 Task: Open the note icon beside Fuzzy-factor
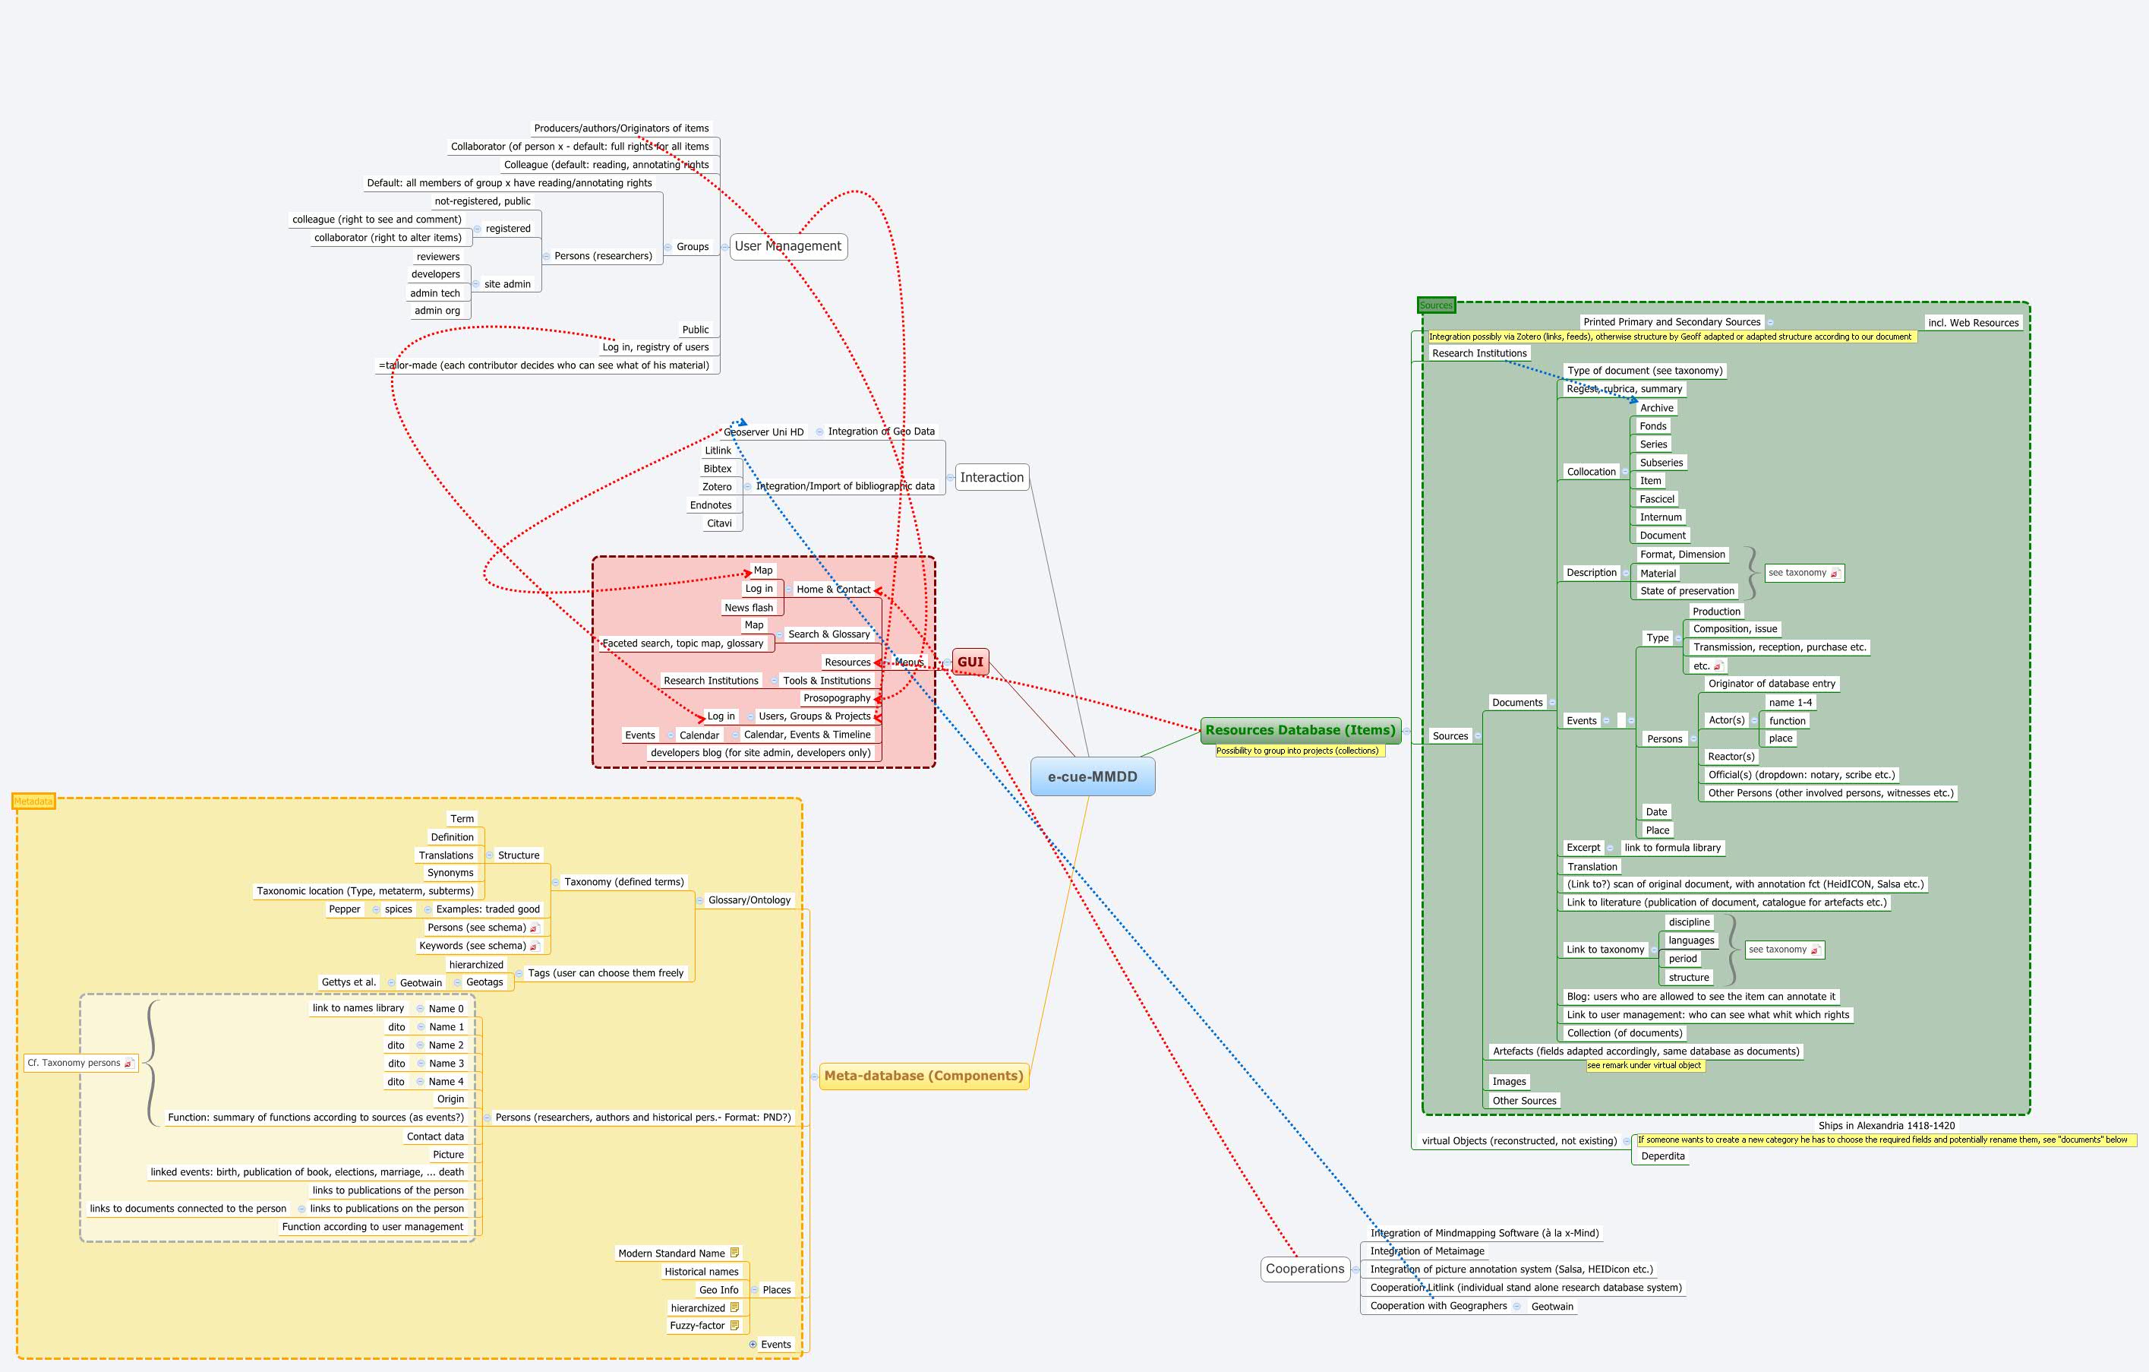(734, 1326)
